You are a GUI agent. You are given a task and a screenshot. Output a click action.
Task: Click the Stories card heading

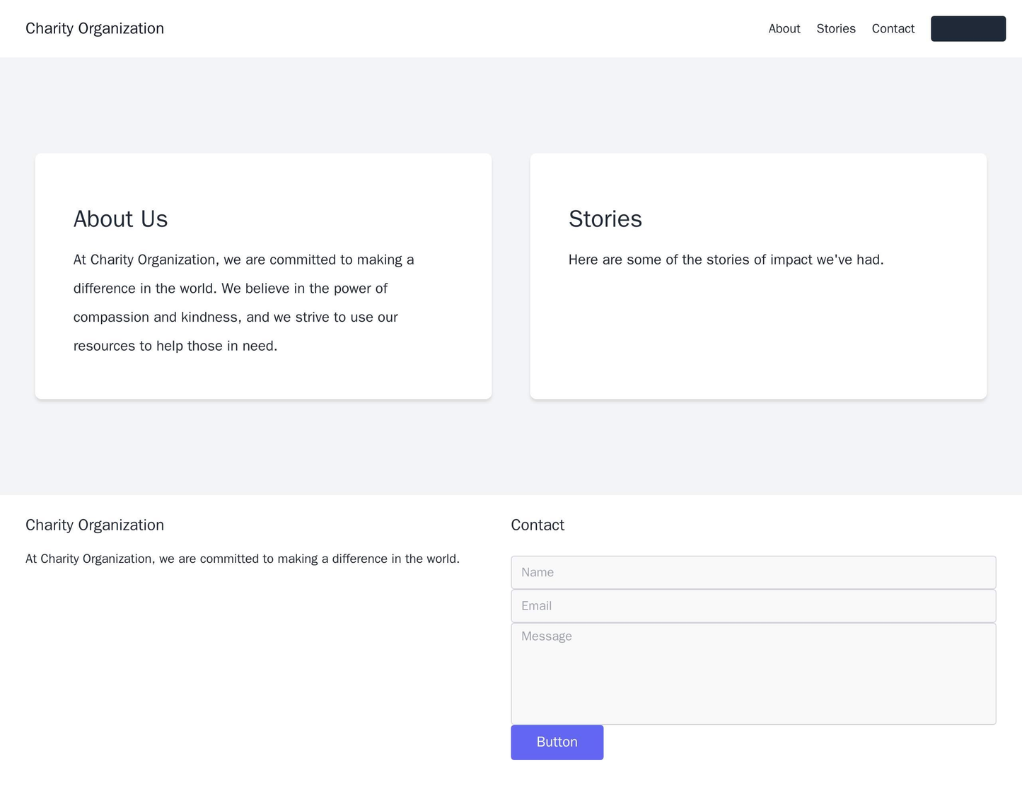pyautogui.click(x=605, y=219)
